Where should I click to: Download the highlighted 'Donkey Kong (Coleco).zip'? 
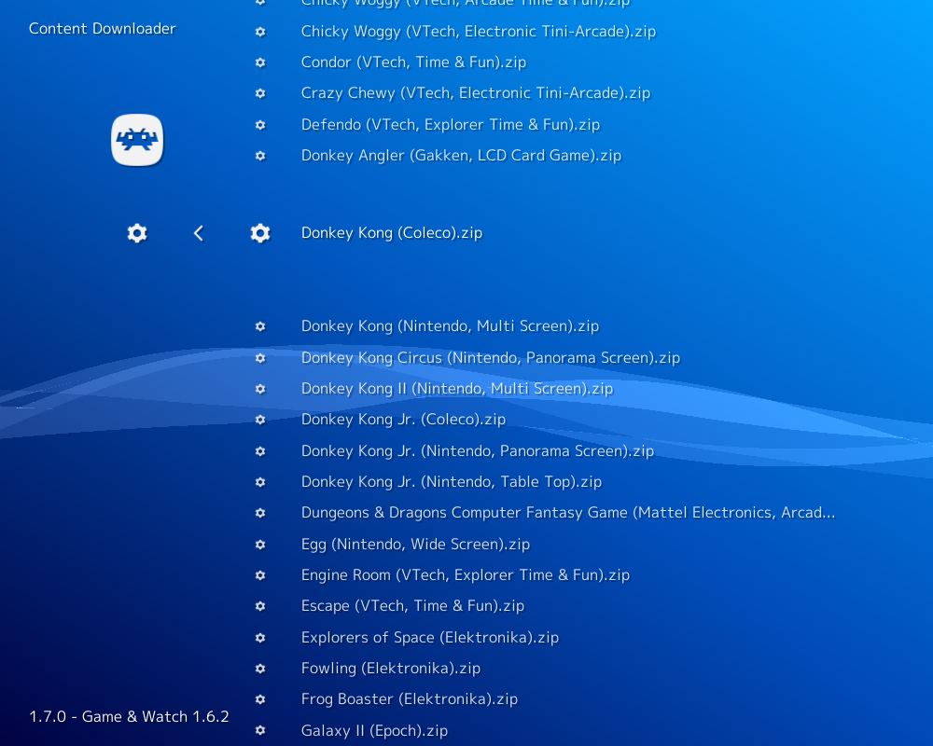tap(392, 232)
